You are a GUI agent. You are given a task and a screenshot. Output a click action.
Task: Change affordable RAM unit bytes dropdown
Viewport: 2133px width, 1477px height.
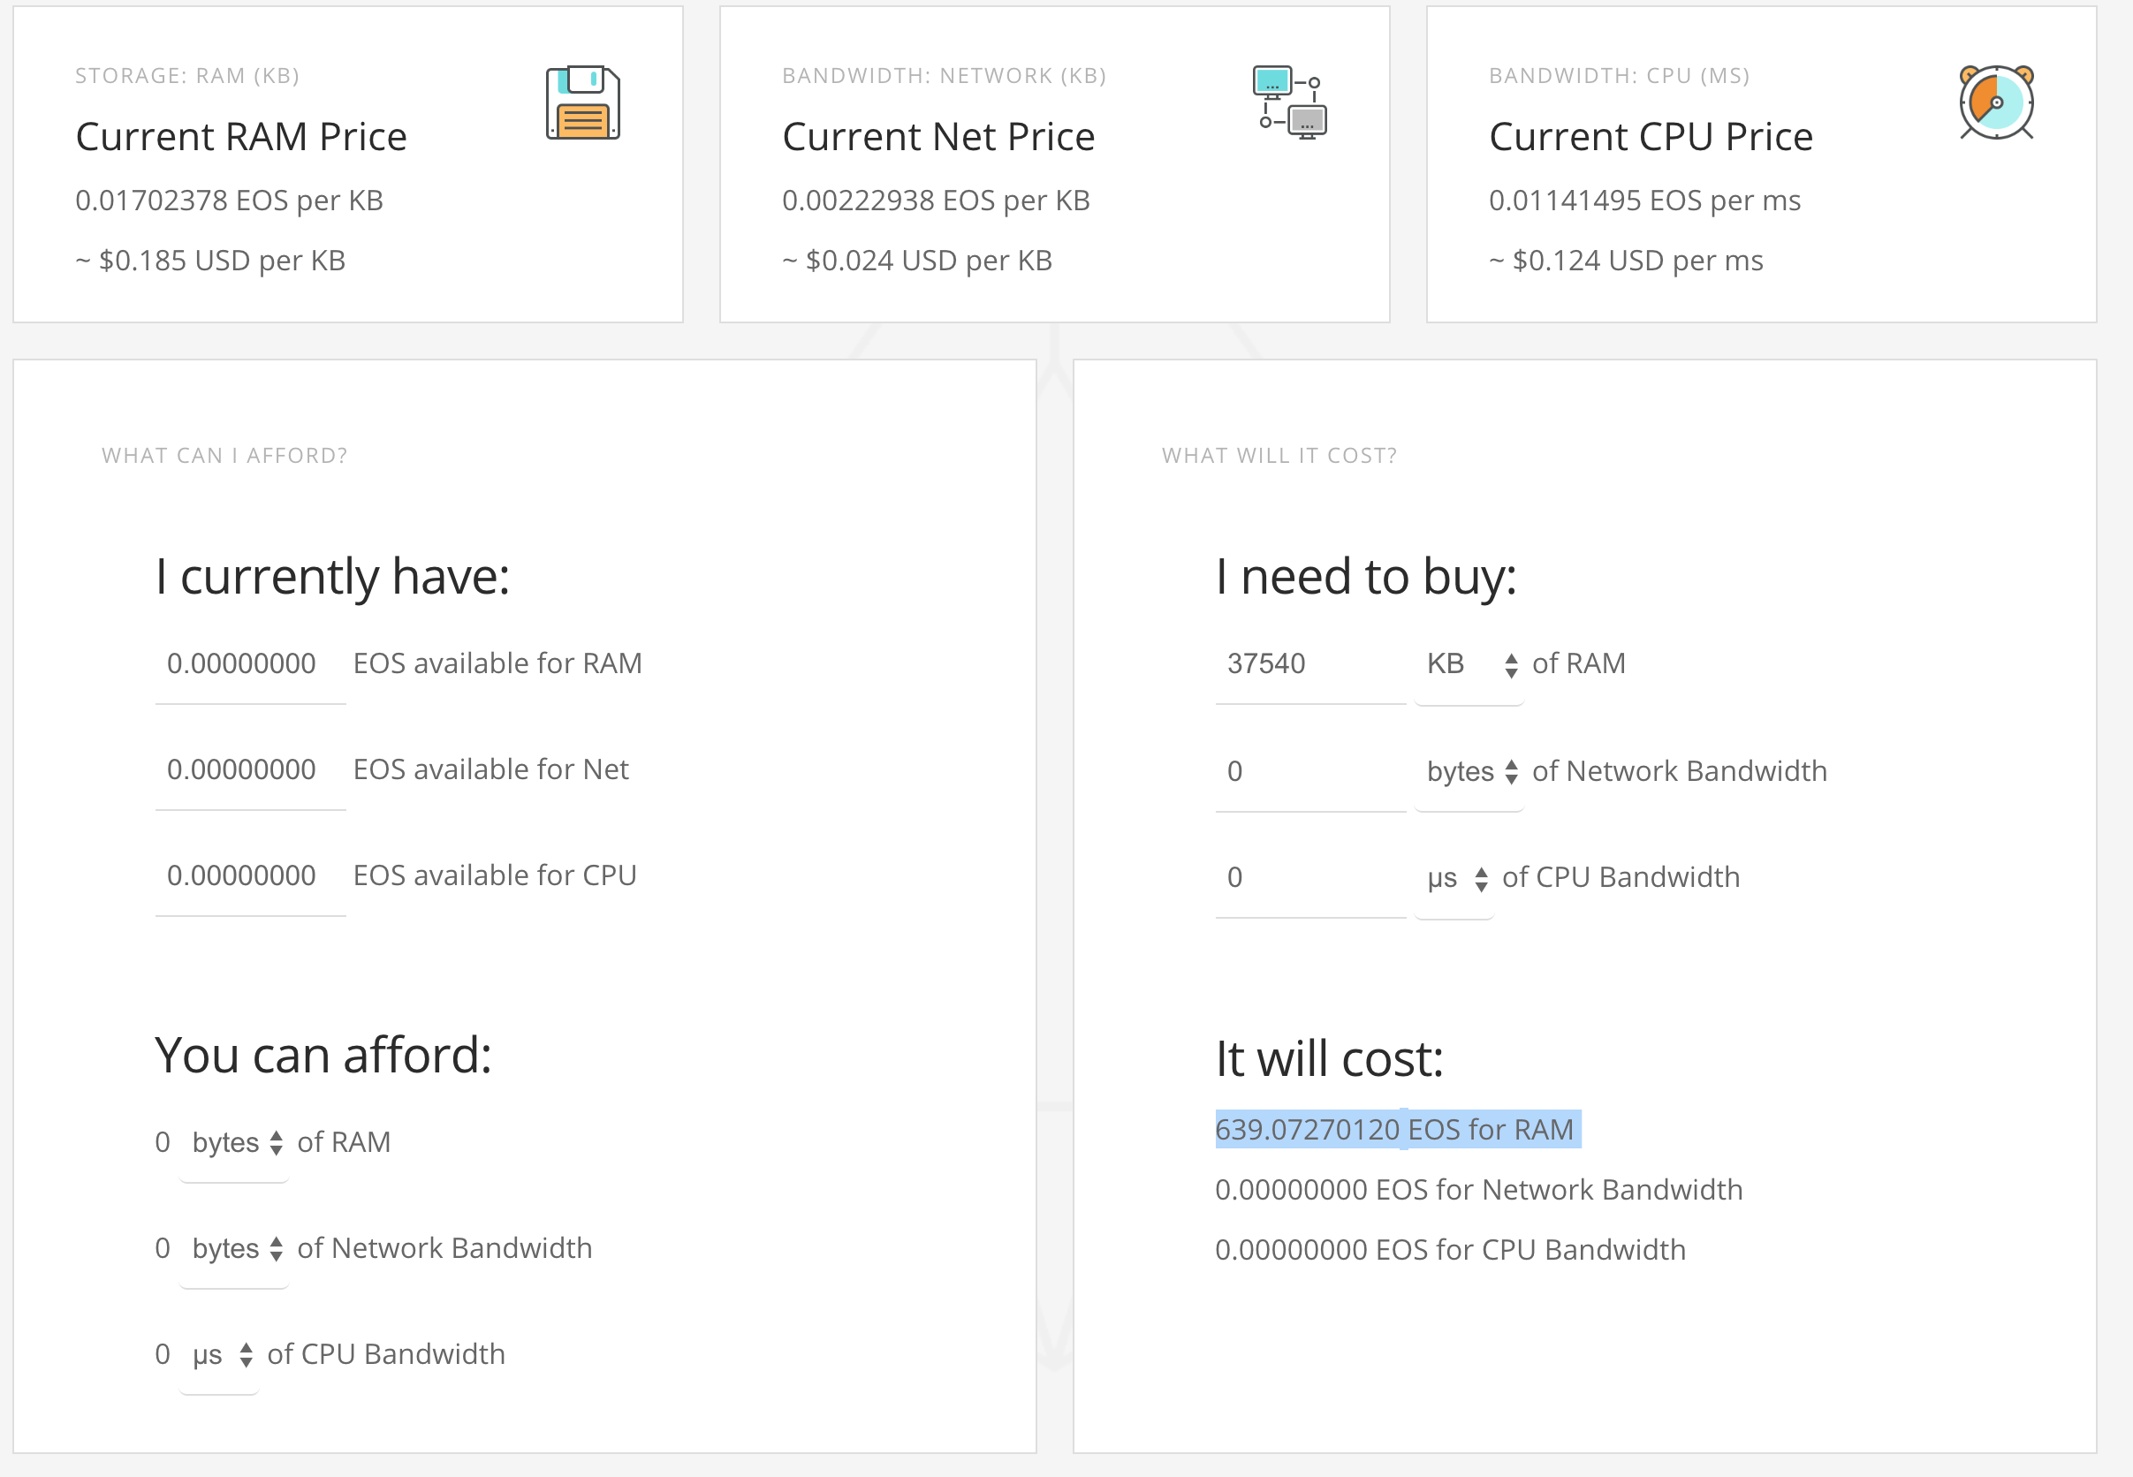pos(235,1143)
